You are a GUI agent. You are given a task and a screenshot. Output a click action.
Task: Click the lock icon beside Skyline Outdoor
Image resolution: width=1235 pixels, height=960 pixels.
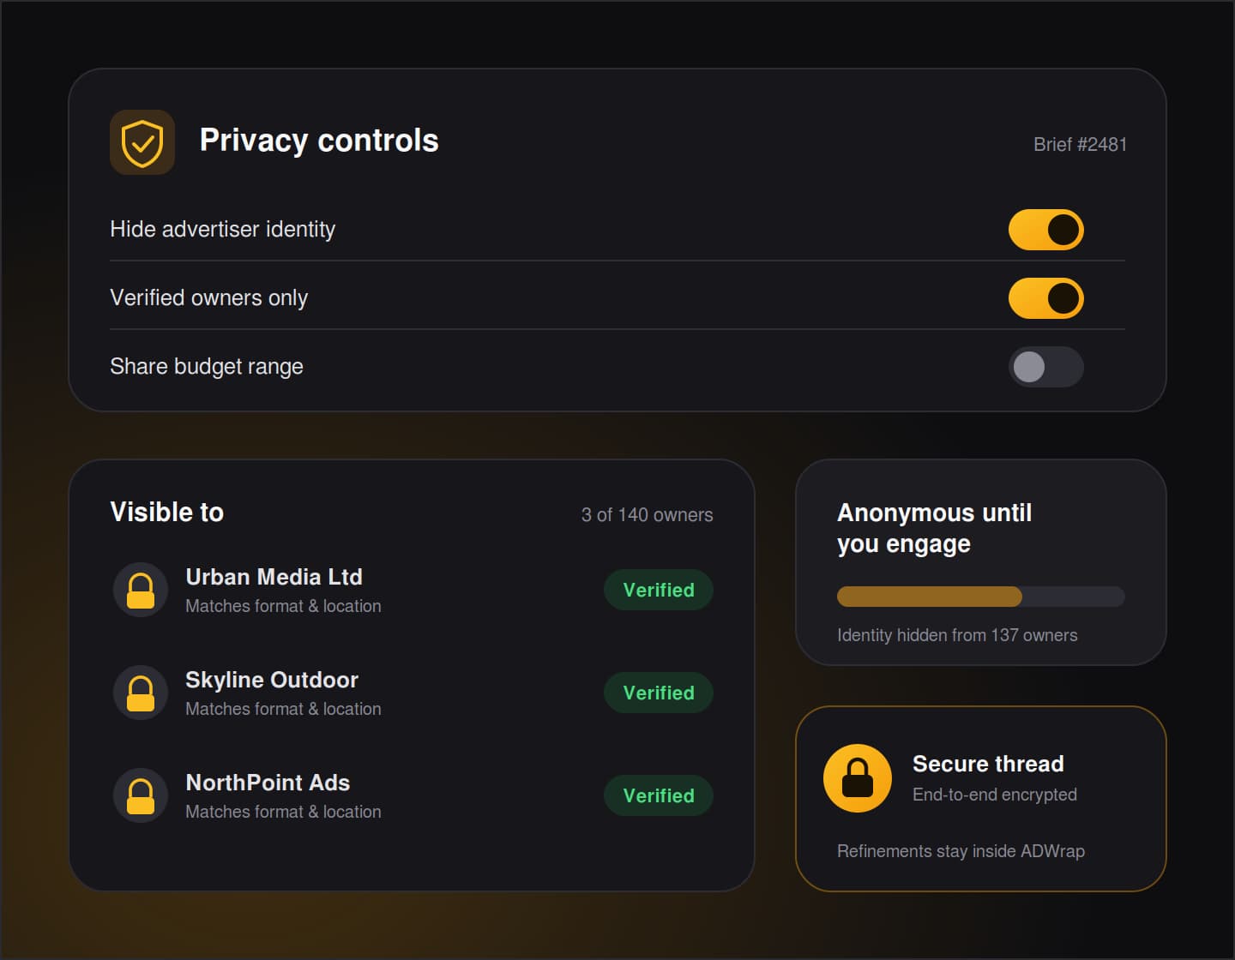141,693
